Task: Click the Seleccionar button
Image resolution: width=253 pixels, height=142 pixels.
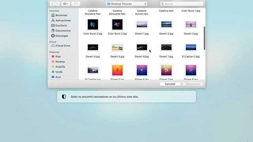Action: [x=193, y=84]
